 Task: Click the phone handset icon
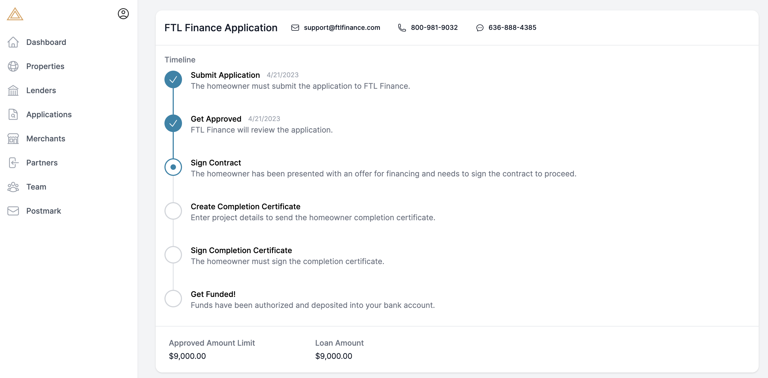click(x=402, y=28)
